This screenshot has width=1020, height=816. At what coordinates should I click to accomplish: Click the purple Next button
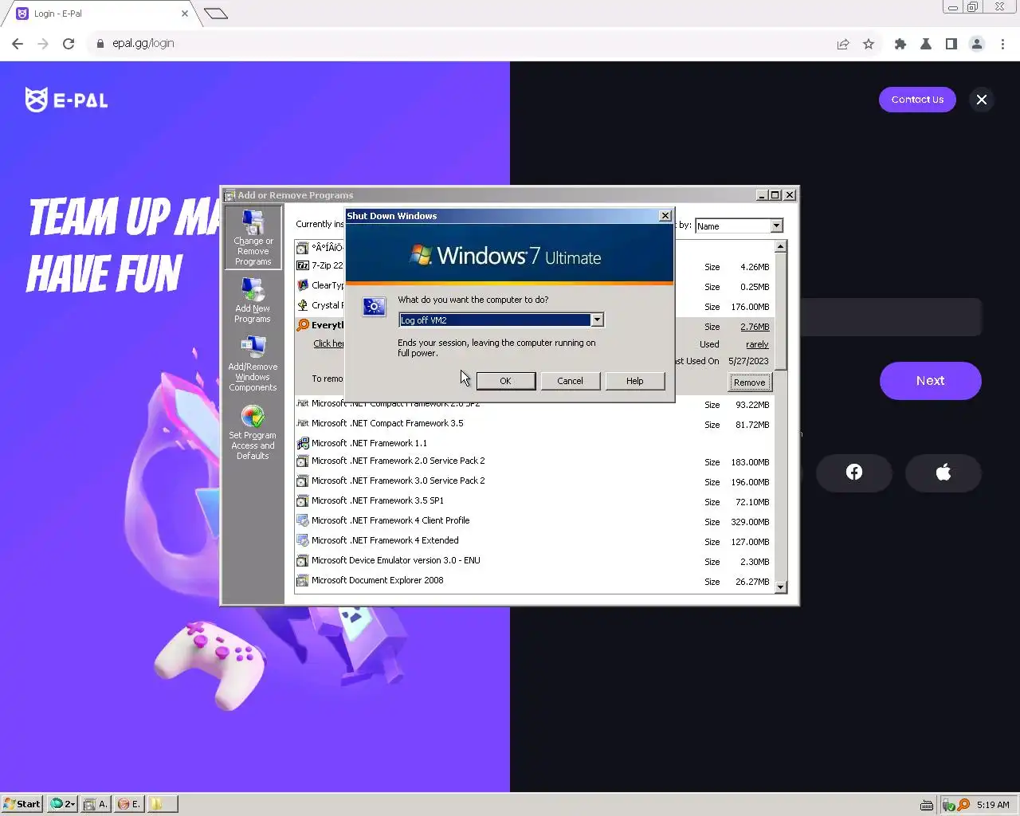coord(931,381)
